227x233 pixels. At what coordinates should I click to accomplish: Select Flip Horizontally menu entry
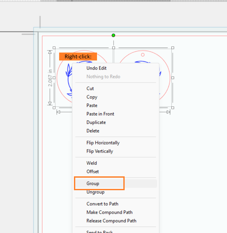point(116,143)
